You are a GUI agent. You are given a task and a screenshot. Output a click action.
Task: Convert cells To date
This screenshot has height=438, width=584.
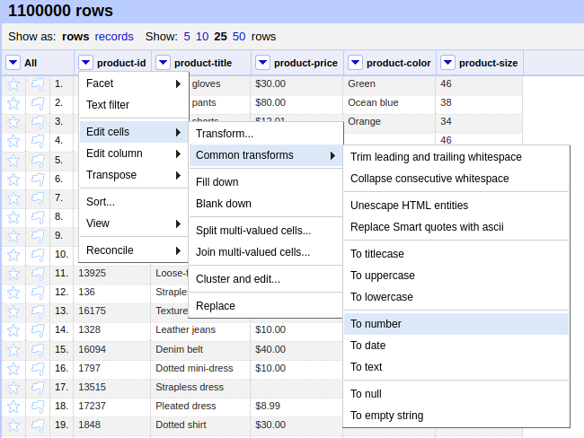tap(456, 346)
